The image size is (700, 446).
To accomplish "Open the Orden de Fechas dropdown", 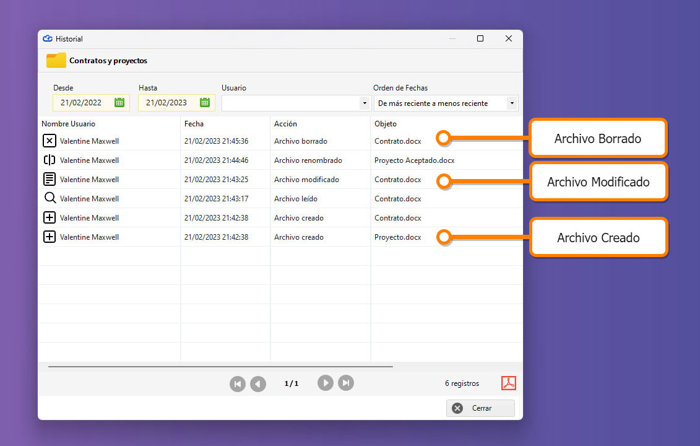I will click(512, 103).
